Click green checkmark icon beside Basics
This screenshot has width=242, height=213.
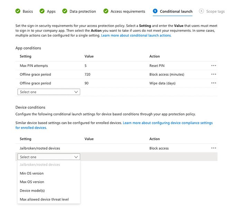pos(18,11)
